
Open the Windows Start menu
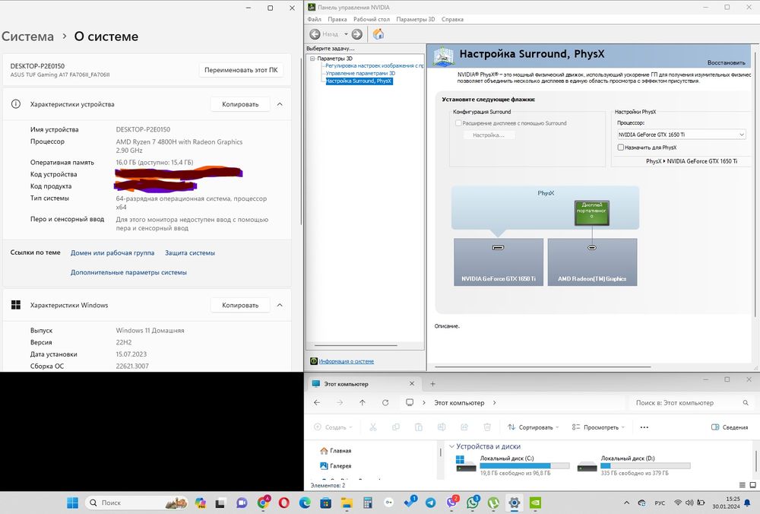(x=73, y=503)
